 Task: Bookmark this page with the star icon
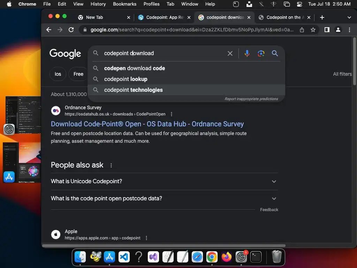click(x=313, y=30)
